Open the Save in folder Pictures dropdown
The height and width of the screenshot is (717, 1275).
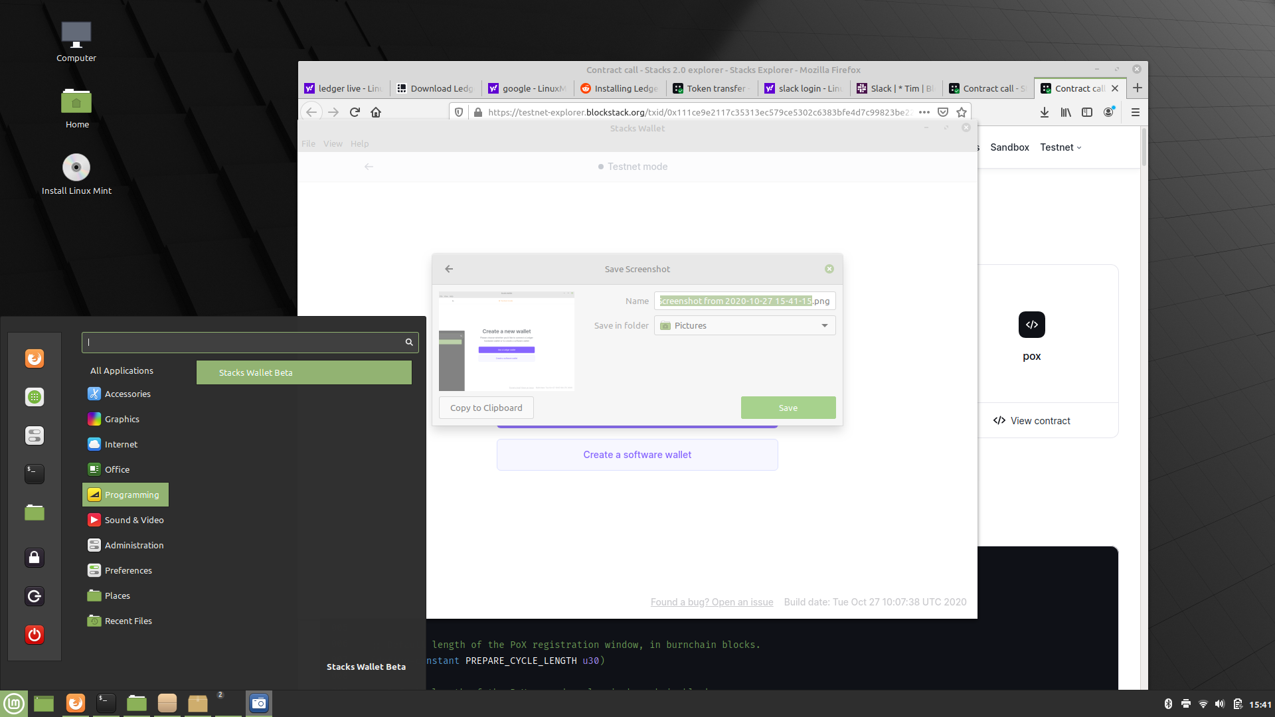click(745, 325)
